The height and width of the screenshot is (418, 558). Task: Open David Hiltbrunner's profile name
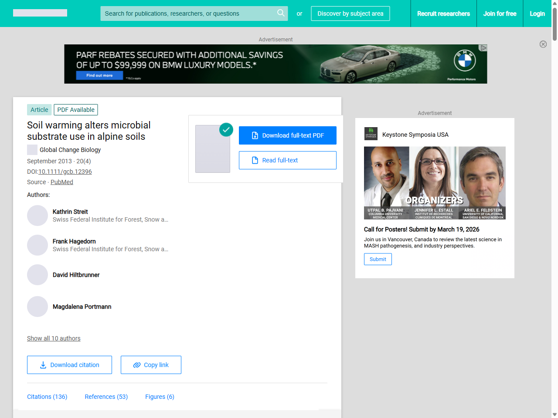coord(76,275)
